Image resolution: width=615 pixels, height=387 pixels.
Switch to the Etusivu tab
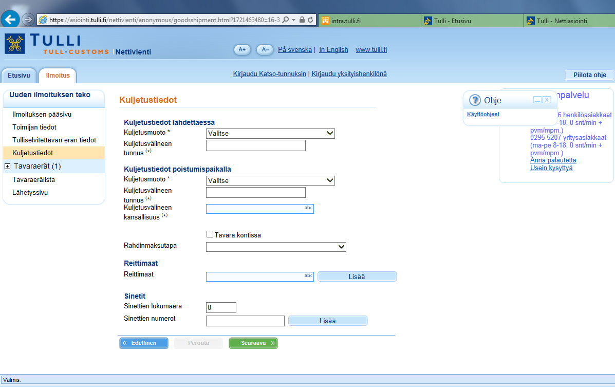pos(19,76)
